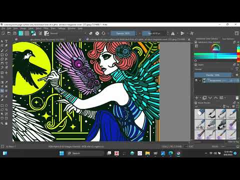Click the Windows taskbar Search box
This screenshot has height=180, width=240.
(86, 153)
